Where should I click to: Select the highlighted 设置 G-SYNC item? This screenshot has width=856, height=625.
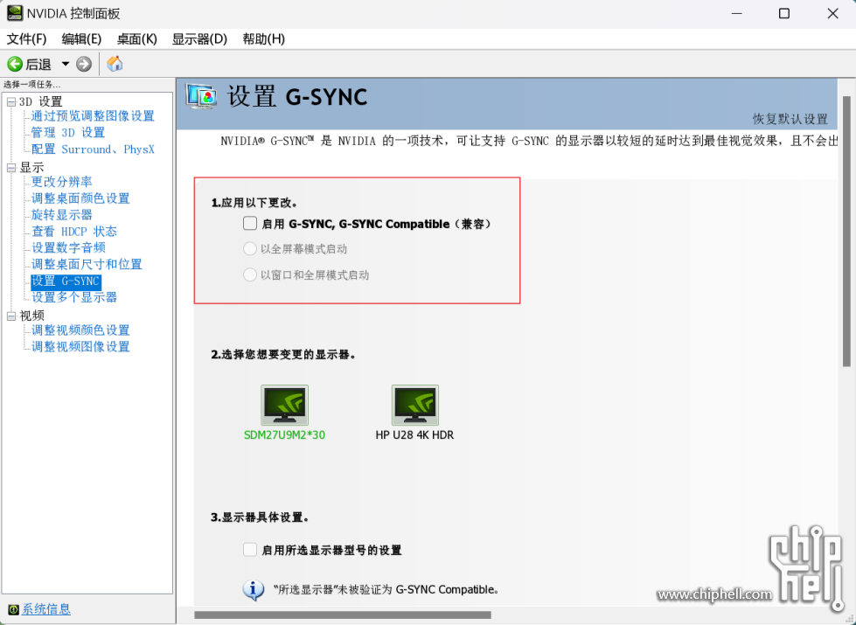coord(66,281)
